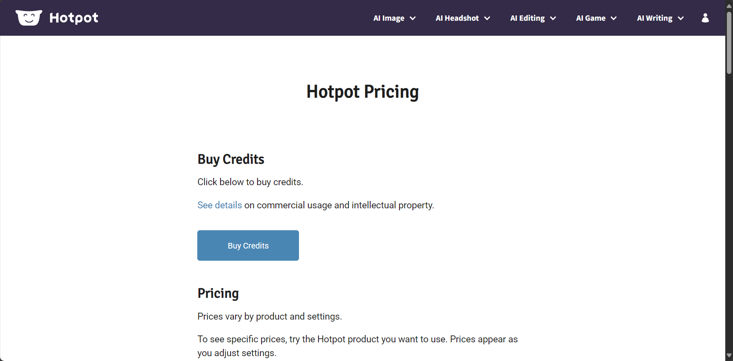Click the vertical scrollbar thumb

729,42
